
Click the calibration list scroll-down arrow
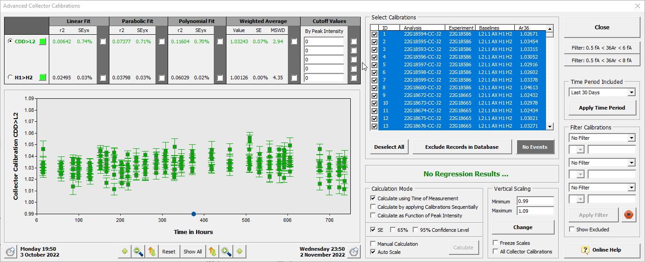(550, 127)
